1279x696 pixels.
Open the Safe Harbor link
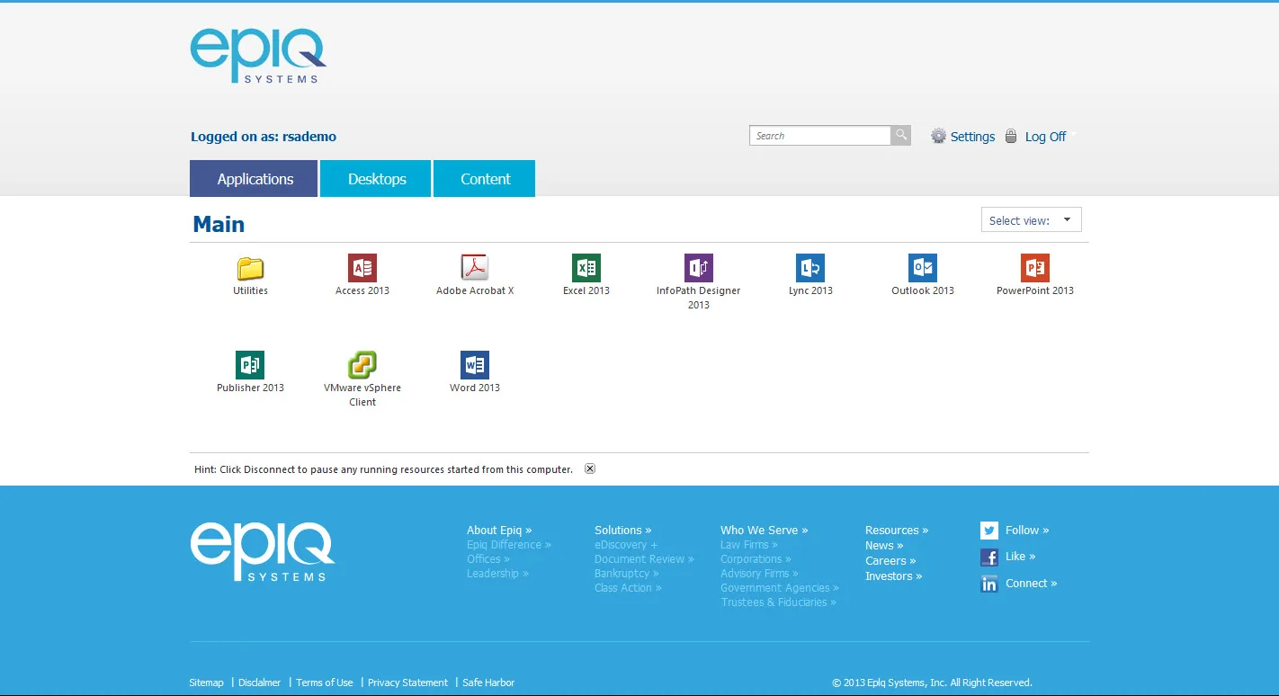488,683
